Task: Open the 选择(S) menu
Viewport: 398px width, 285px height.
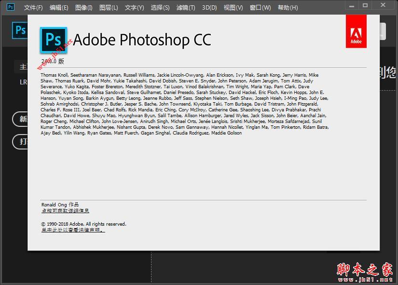Action: click(x=160, y=8)
